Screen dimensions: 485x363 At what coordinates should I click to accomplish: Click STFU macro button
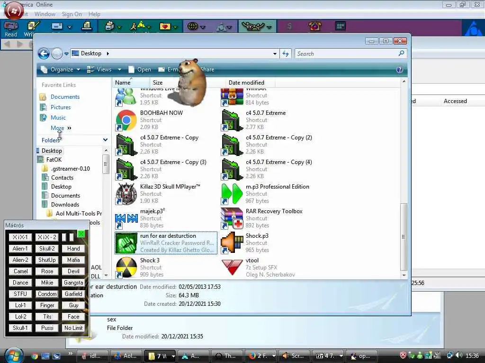pos(20,294)
